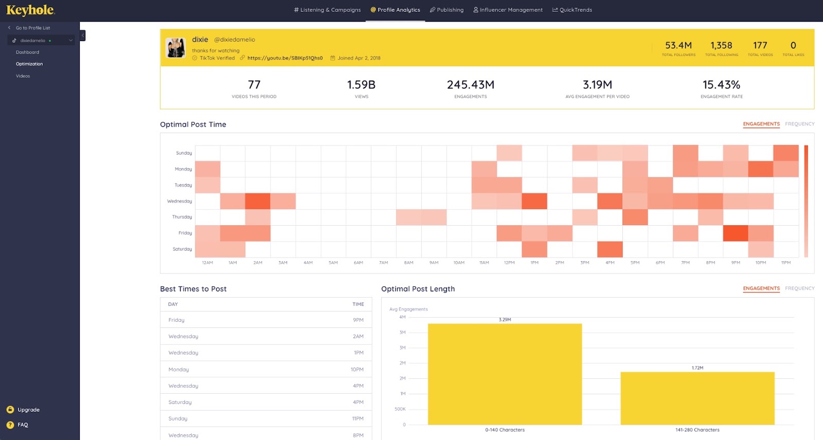Open the youtu.be profile link
823x440 pixels.
[284, 58]
